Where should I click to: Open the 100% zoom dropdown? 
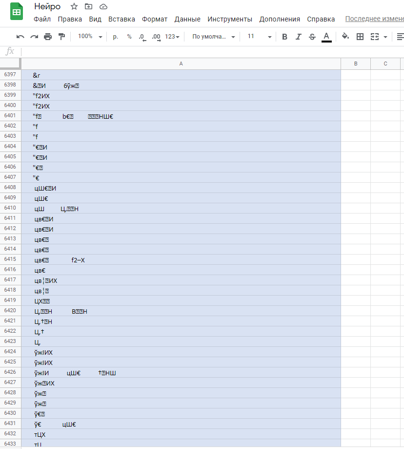[90, 37]
